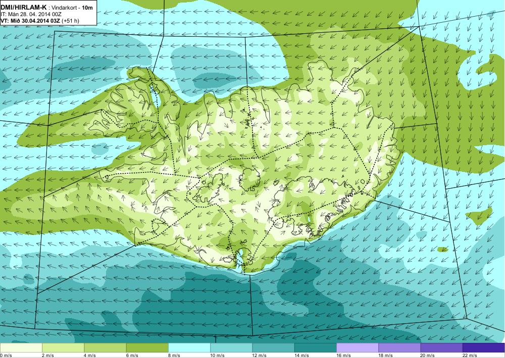
Task: Pick the dark green 6–8 m/s legend swatch
Action: point(147,348)
